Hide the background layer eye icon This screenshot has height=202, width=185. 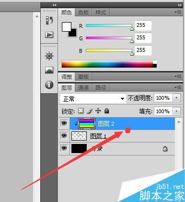pos(64,148)
